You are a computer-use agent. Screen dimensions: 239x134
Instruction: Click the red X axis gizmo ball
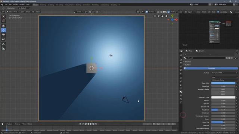(176, 20)
